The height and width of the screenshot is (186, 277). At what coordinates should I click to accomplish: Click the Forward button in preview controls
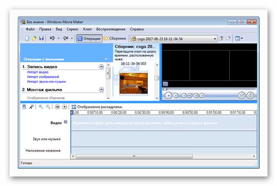pyautogui.click(x=202, y=96)
